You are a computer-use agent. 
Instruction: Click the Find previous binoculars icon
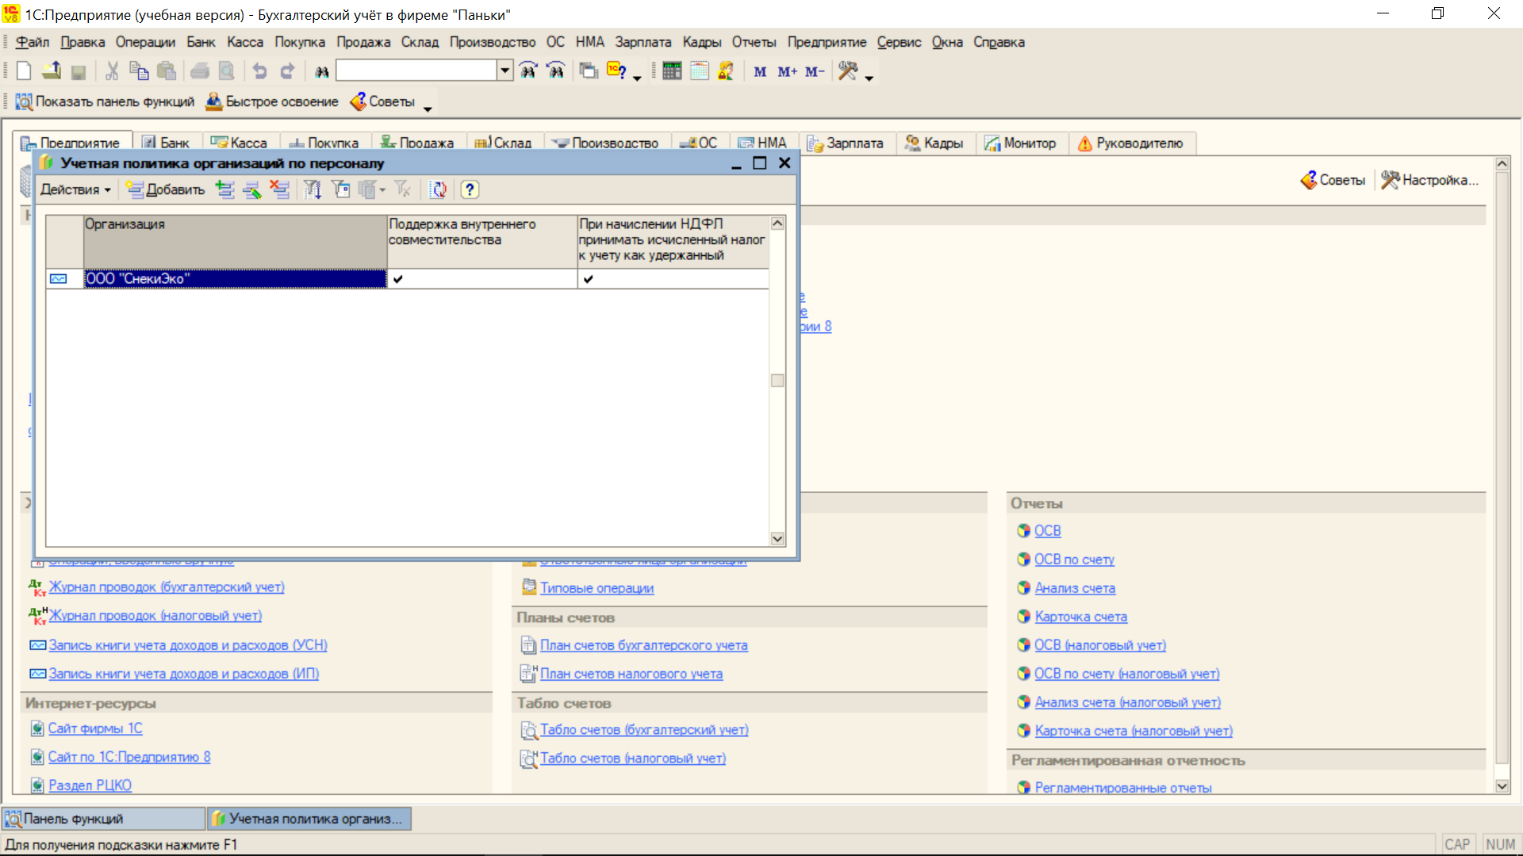(x=555, y=71)
